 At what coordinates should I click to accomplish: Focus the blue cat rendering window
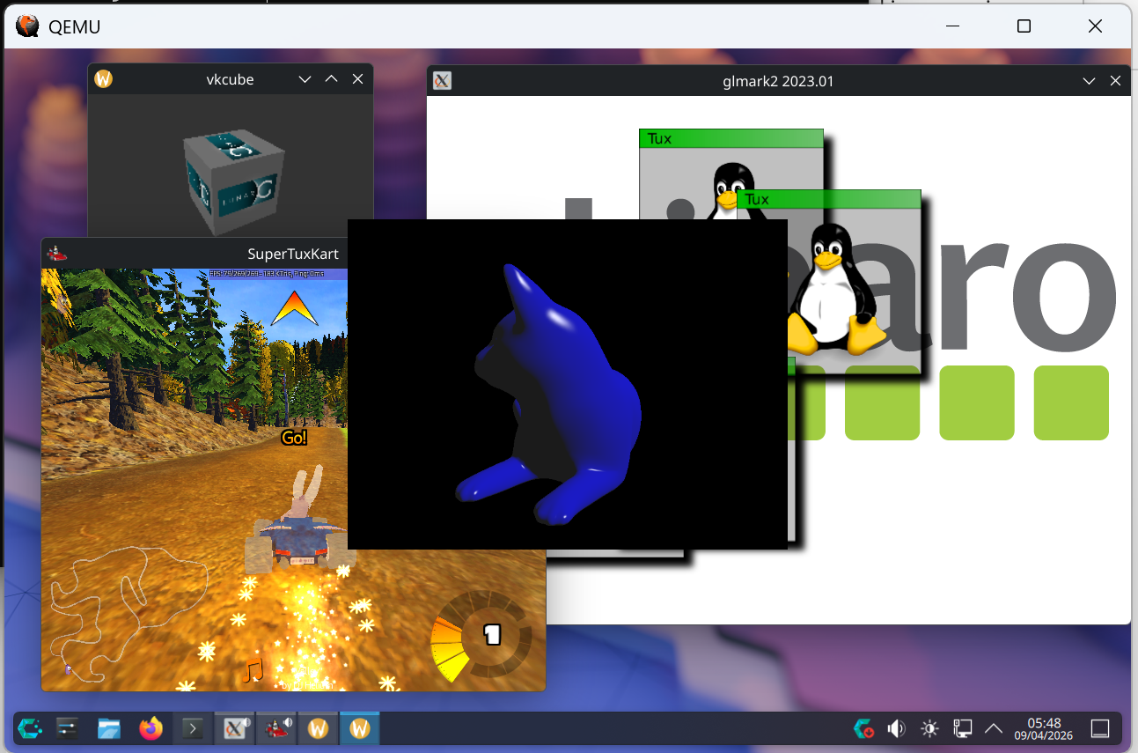point(568,383)
